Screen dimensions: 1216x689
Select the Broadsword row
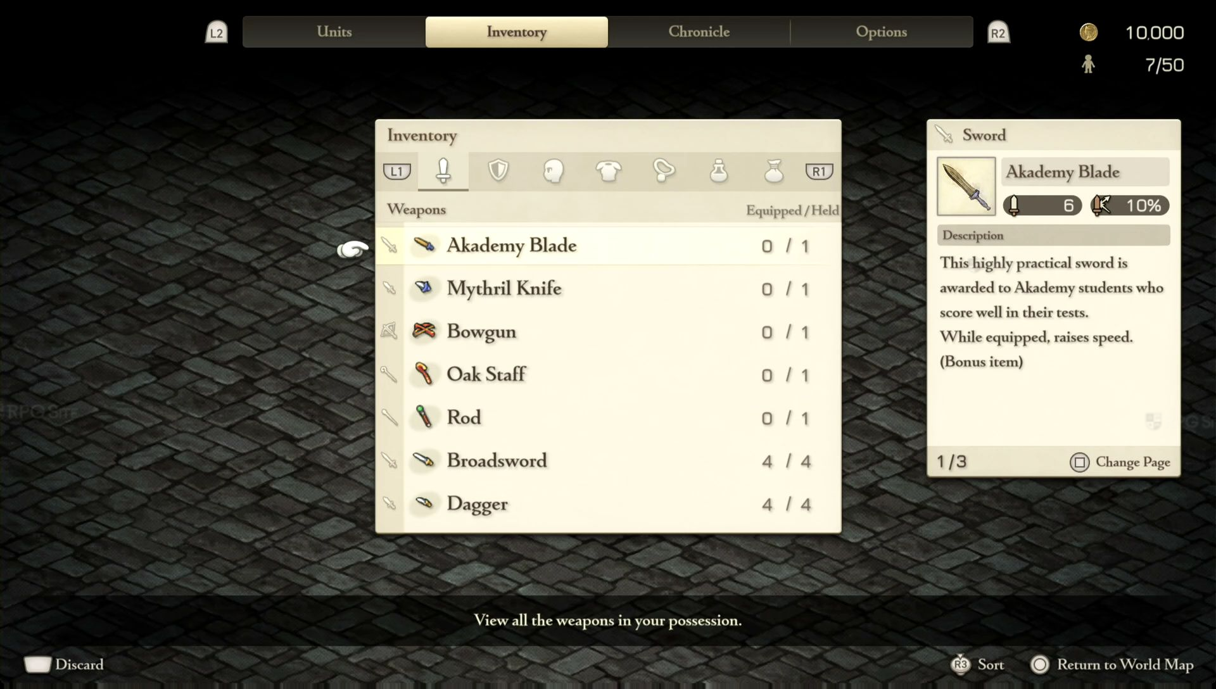[609, 460]
